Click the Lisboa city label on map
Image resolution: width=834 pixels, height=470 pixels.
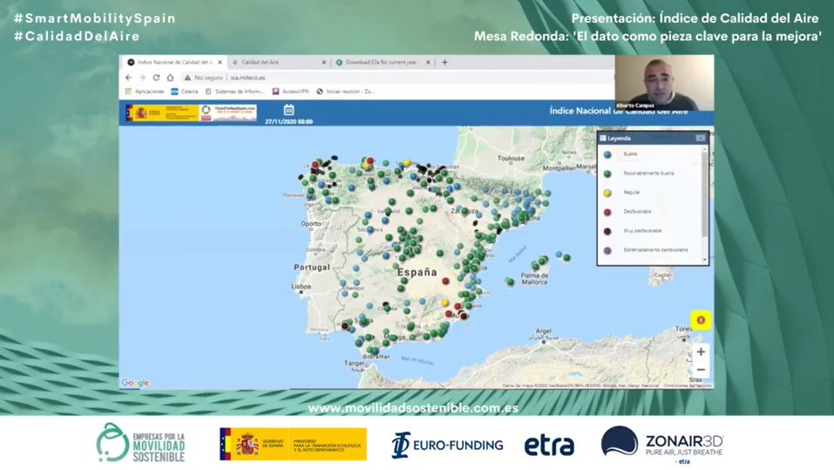(x=301, y=286)
